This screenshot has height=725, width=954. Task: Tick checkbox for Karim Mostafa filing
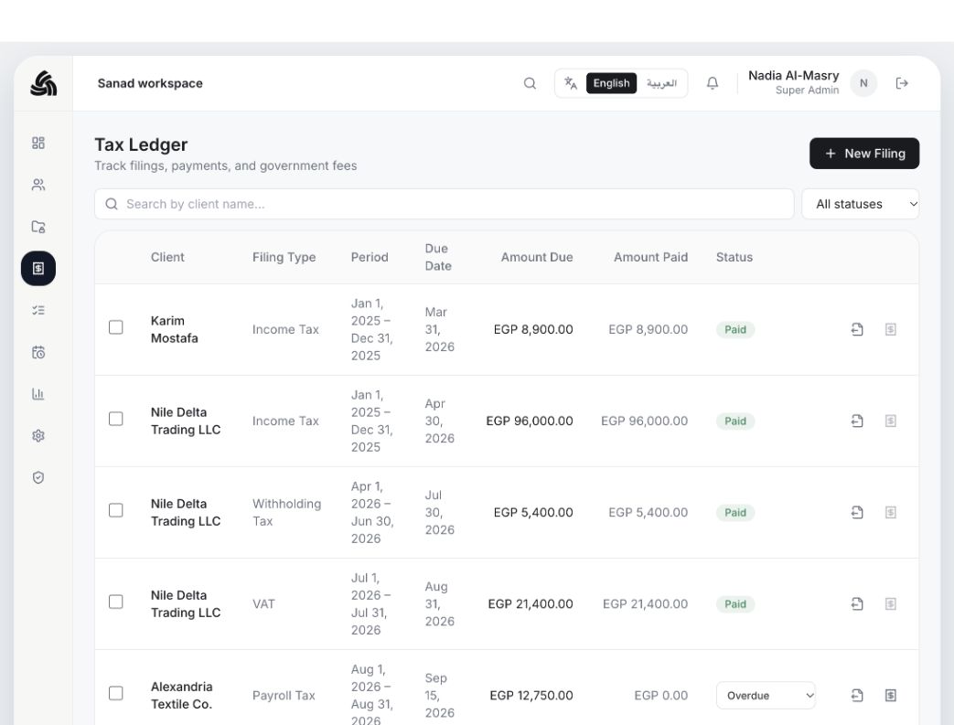(x=115, y=327)
